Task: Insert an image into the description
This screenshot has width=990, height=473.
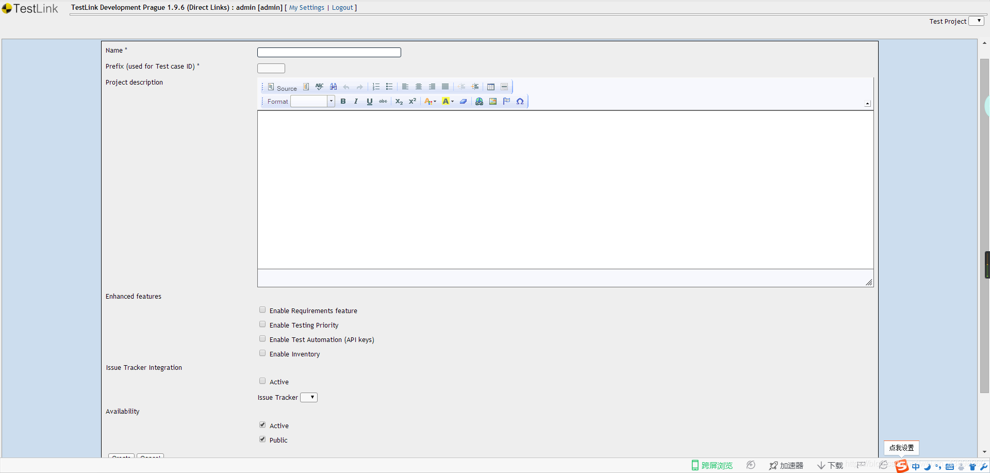Action: pos(493,101)
